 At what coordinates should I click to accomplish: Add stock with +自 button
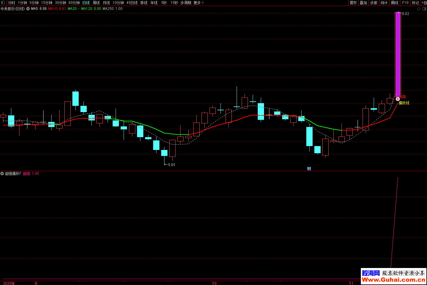424,3
